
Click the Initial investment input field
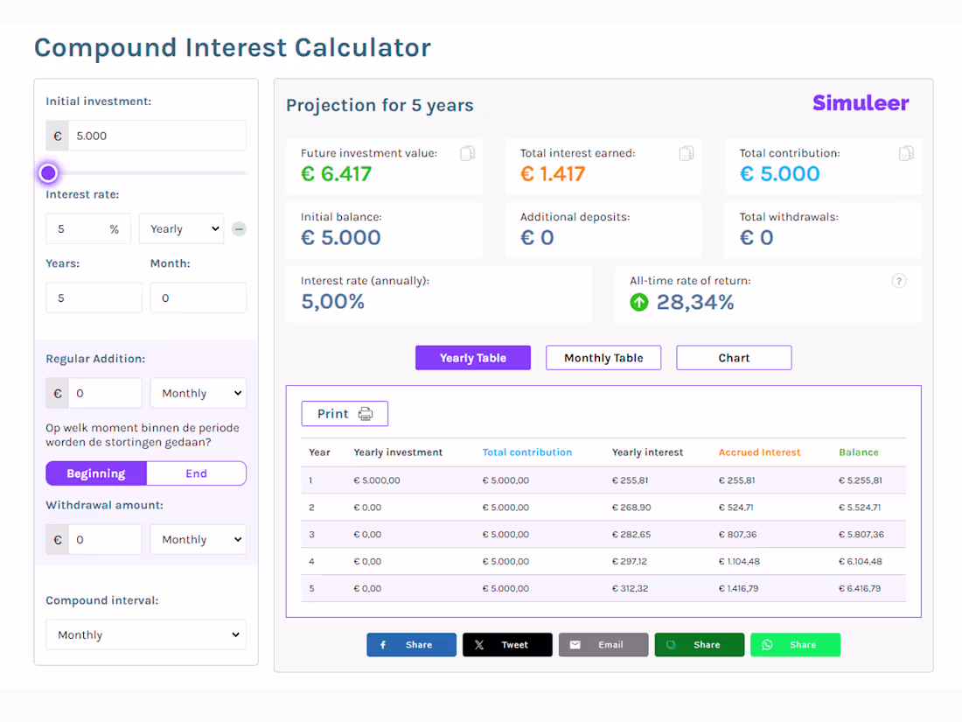pyautogui.click(x=157, y=136)
